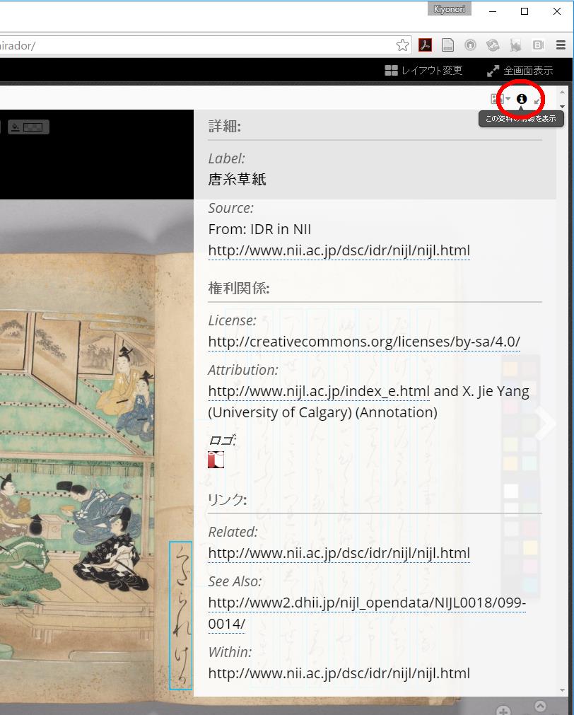Open the Hatena B! bookmark extension
This screenshot has height=715, width=574.
point(539,45)
